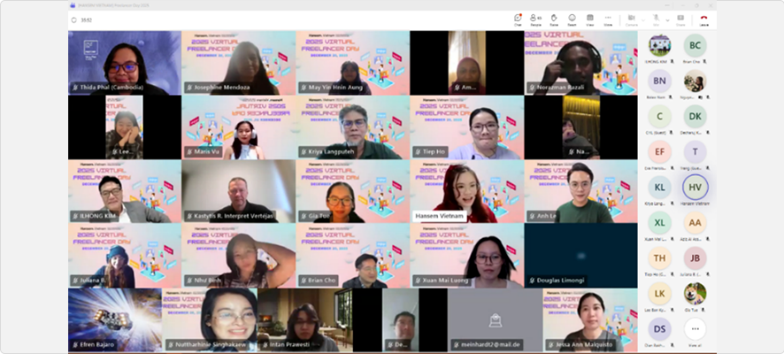The width and height of the screenshot is (784, 354).
Task: Select Xuan Mai Luong's video tile
Action: (466, 256)
